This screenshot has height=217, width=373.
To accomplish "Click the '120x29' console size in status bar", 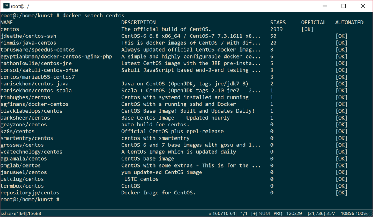I will (x=294, y=213).
